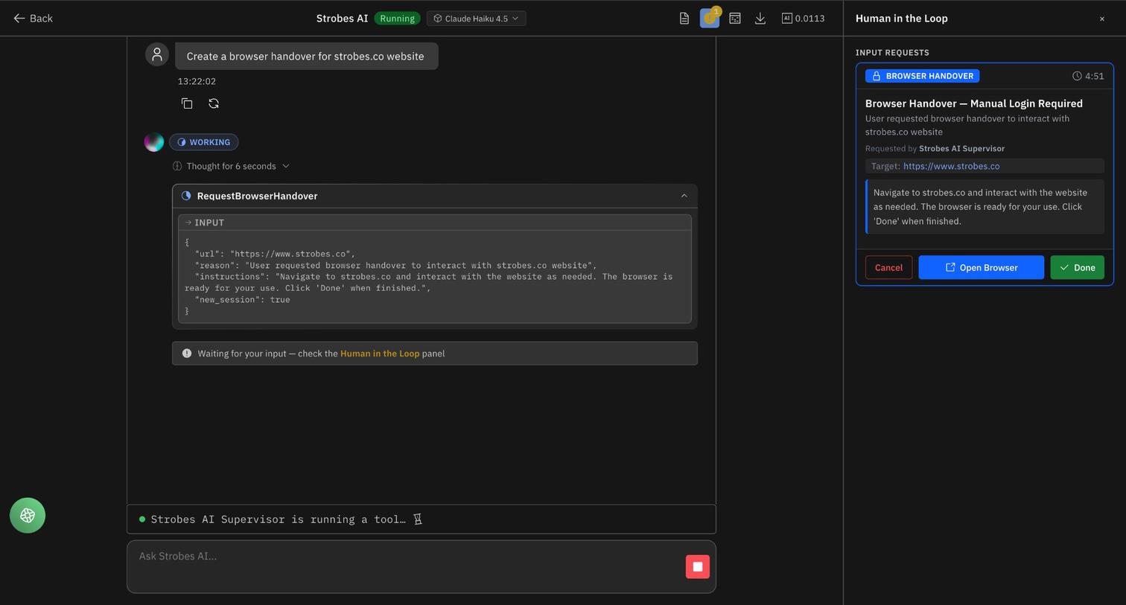This screenshot has width=1126, height=605.
Task: Go back with the Back arrow
Action: click(x=33, y=19)
